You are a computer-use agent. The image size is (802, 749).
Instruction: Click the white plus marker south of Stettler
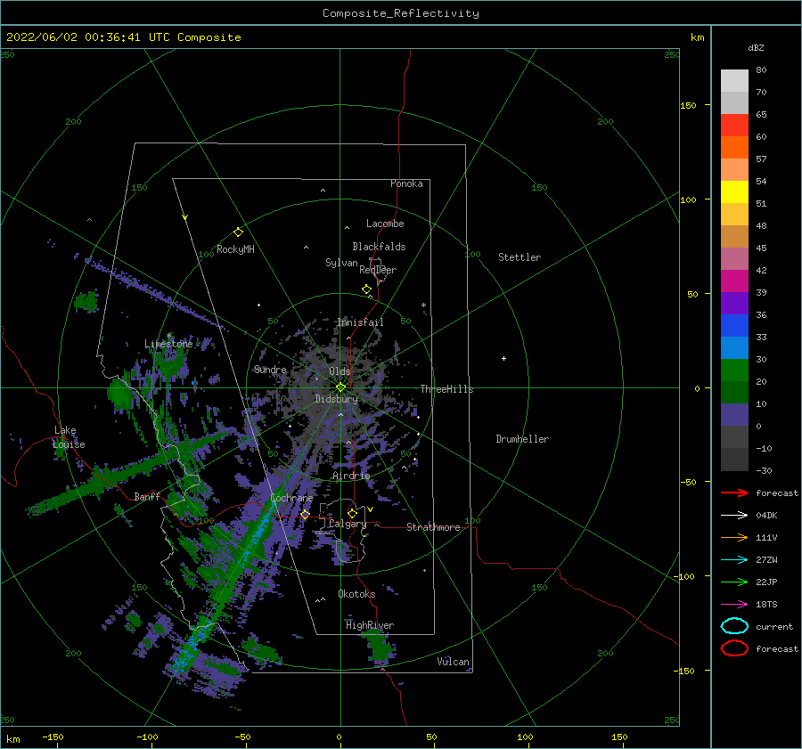pos(503,358)
